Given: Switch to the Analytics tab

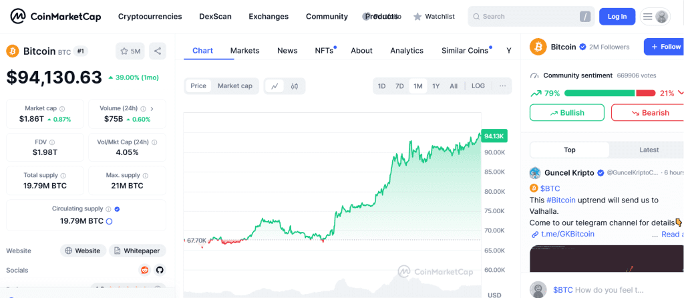Looking at the screenshot, I should (x=407, y=51).
